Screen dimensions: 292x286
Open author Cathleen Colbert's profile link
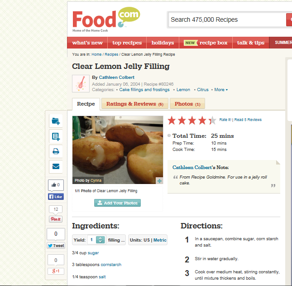click(x=117, y=78)
